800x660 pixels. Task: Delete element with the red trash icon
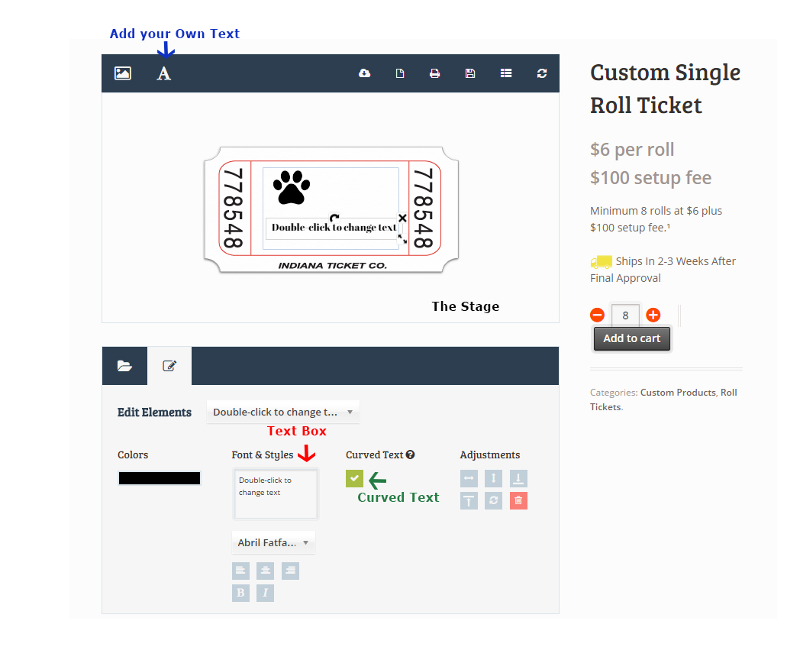[518, 500]
